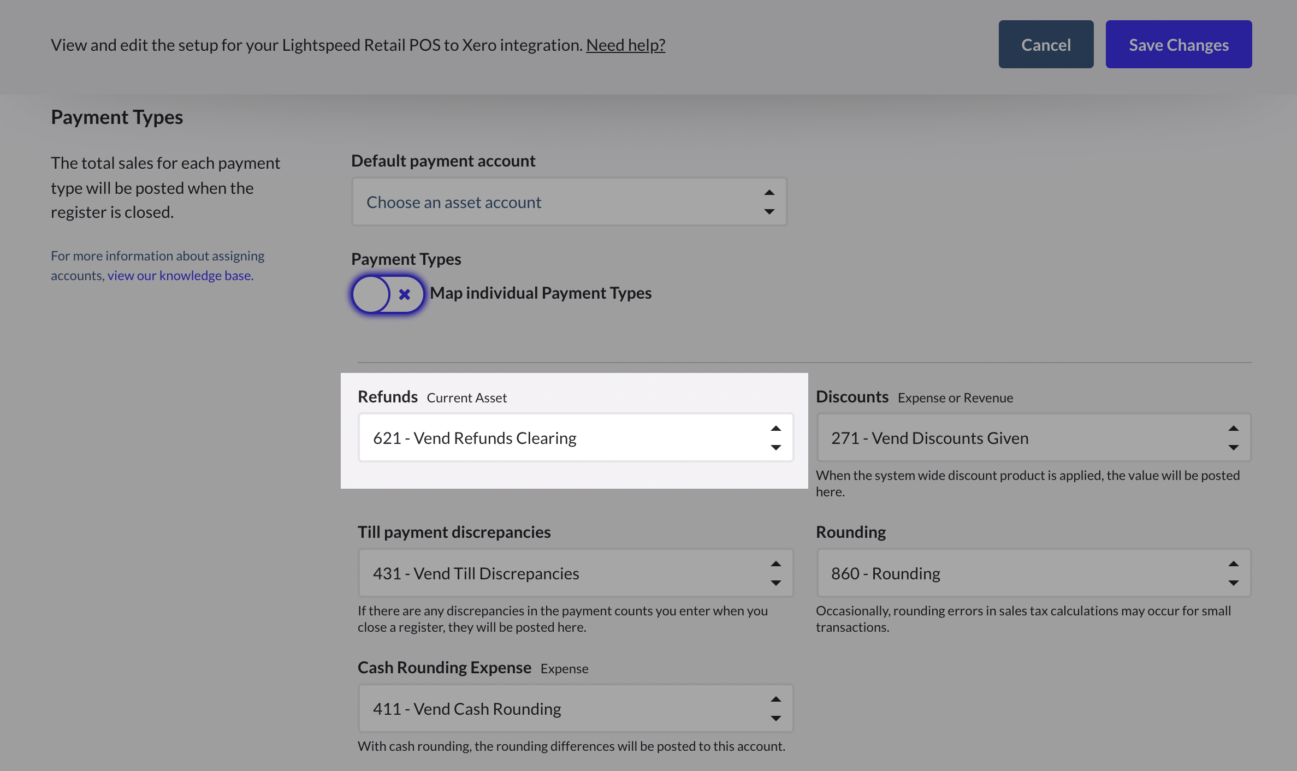Open the Rounding account dropdown
Image resolution: width=1297 pixels, height=771 pixels.
point(1033,573)
